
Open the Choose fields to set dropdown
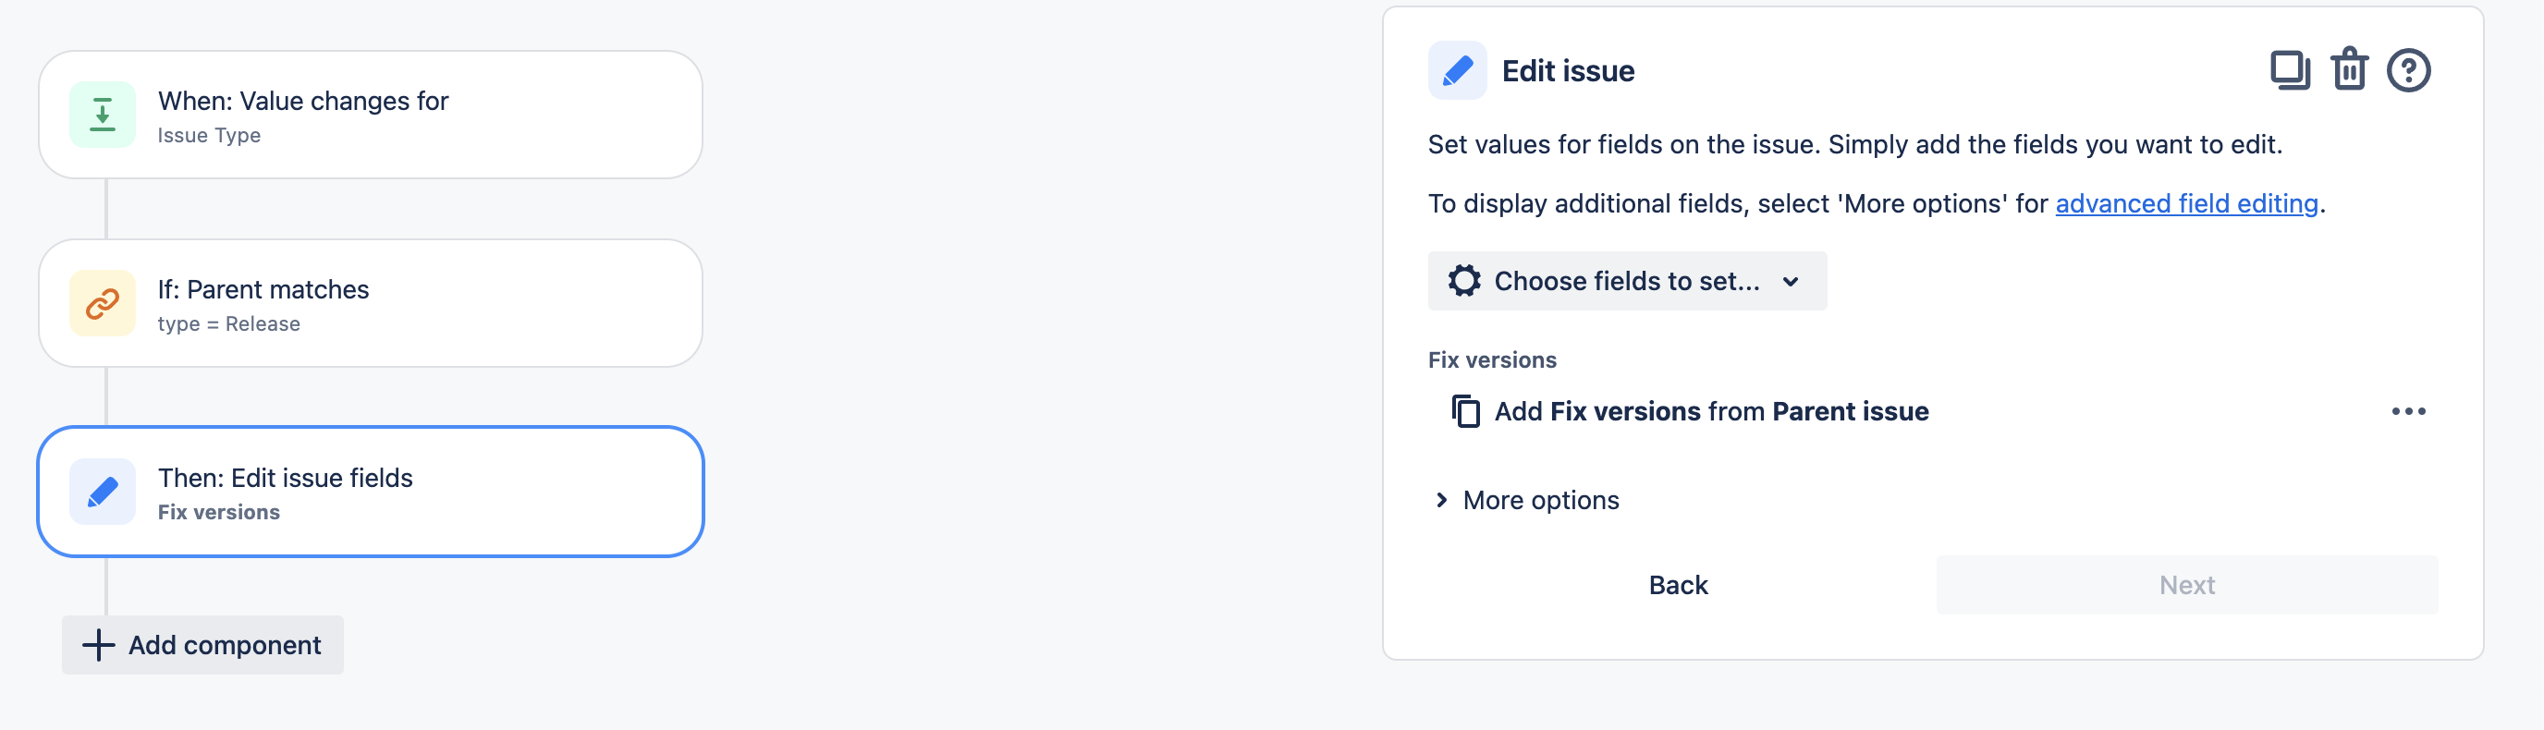[1627, 281]
